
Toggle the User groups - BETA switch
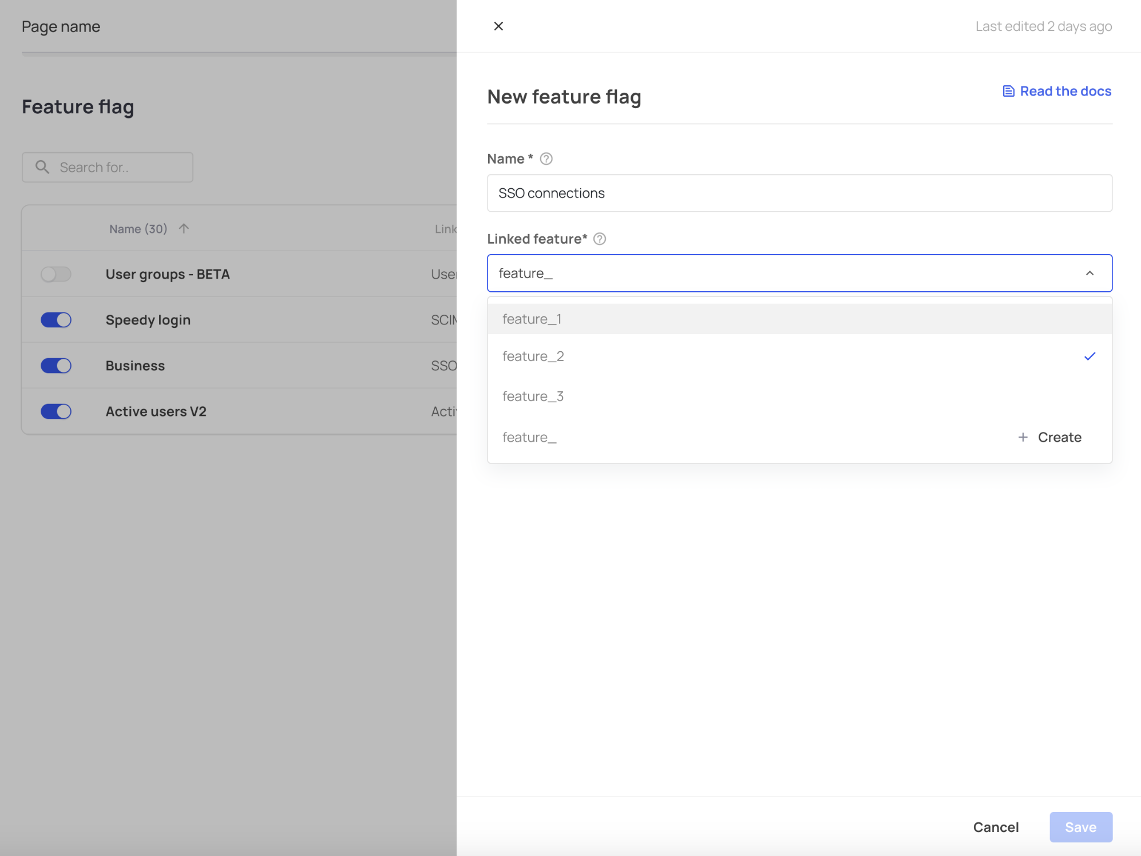click(x=56, y=274)
